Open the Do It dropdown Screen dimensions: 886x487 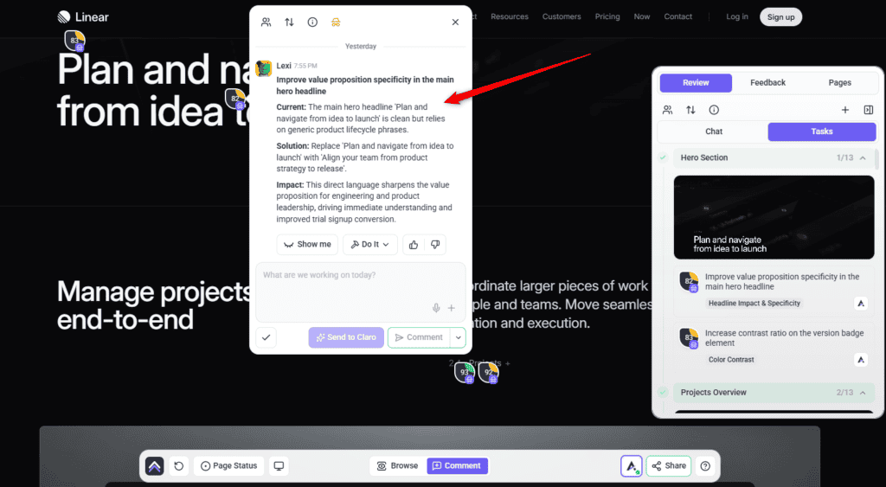(370, 245)
